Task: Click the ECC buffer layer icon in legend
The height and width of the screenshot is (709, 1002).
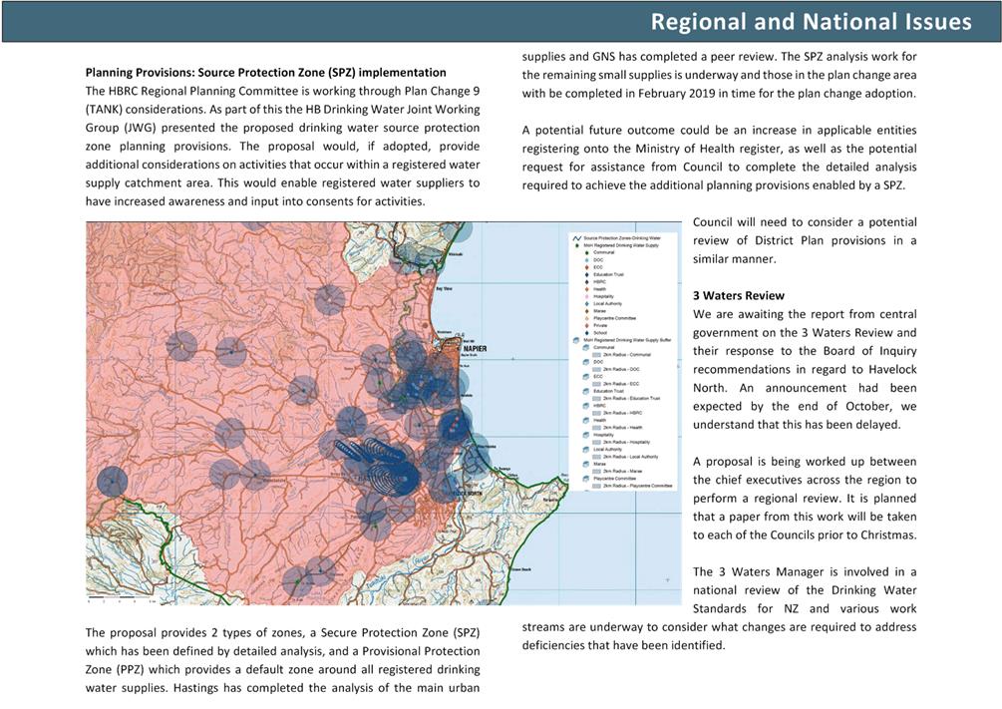Action: [586, 377]
